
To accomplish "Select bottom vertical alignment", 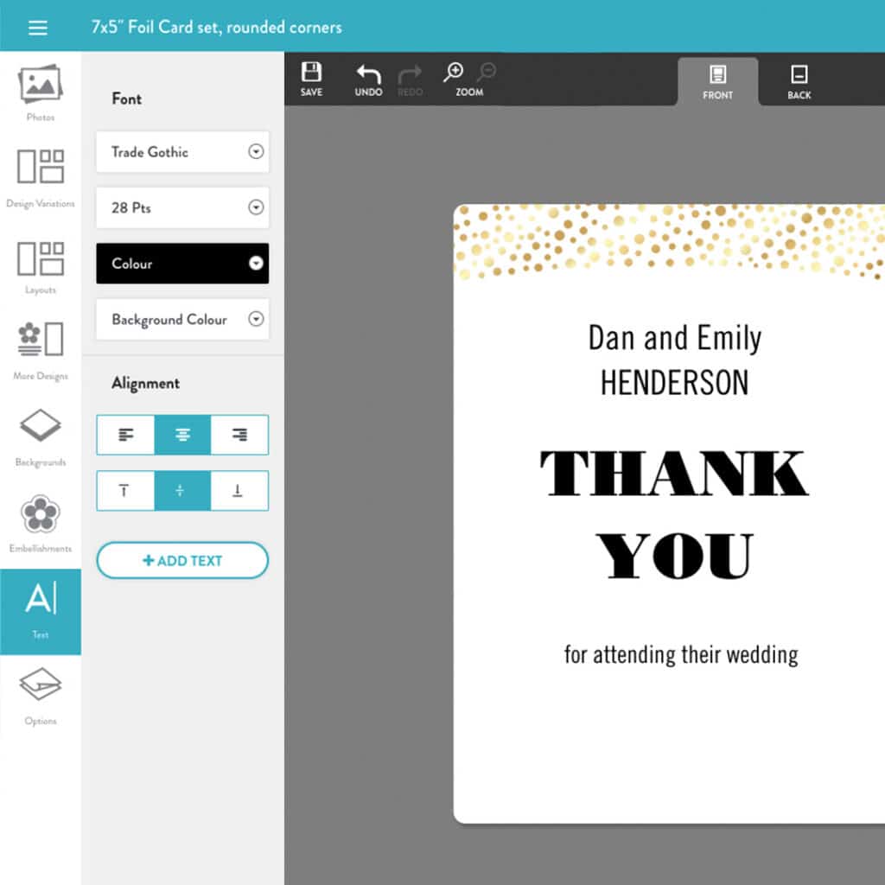I will tap(239, 490).
